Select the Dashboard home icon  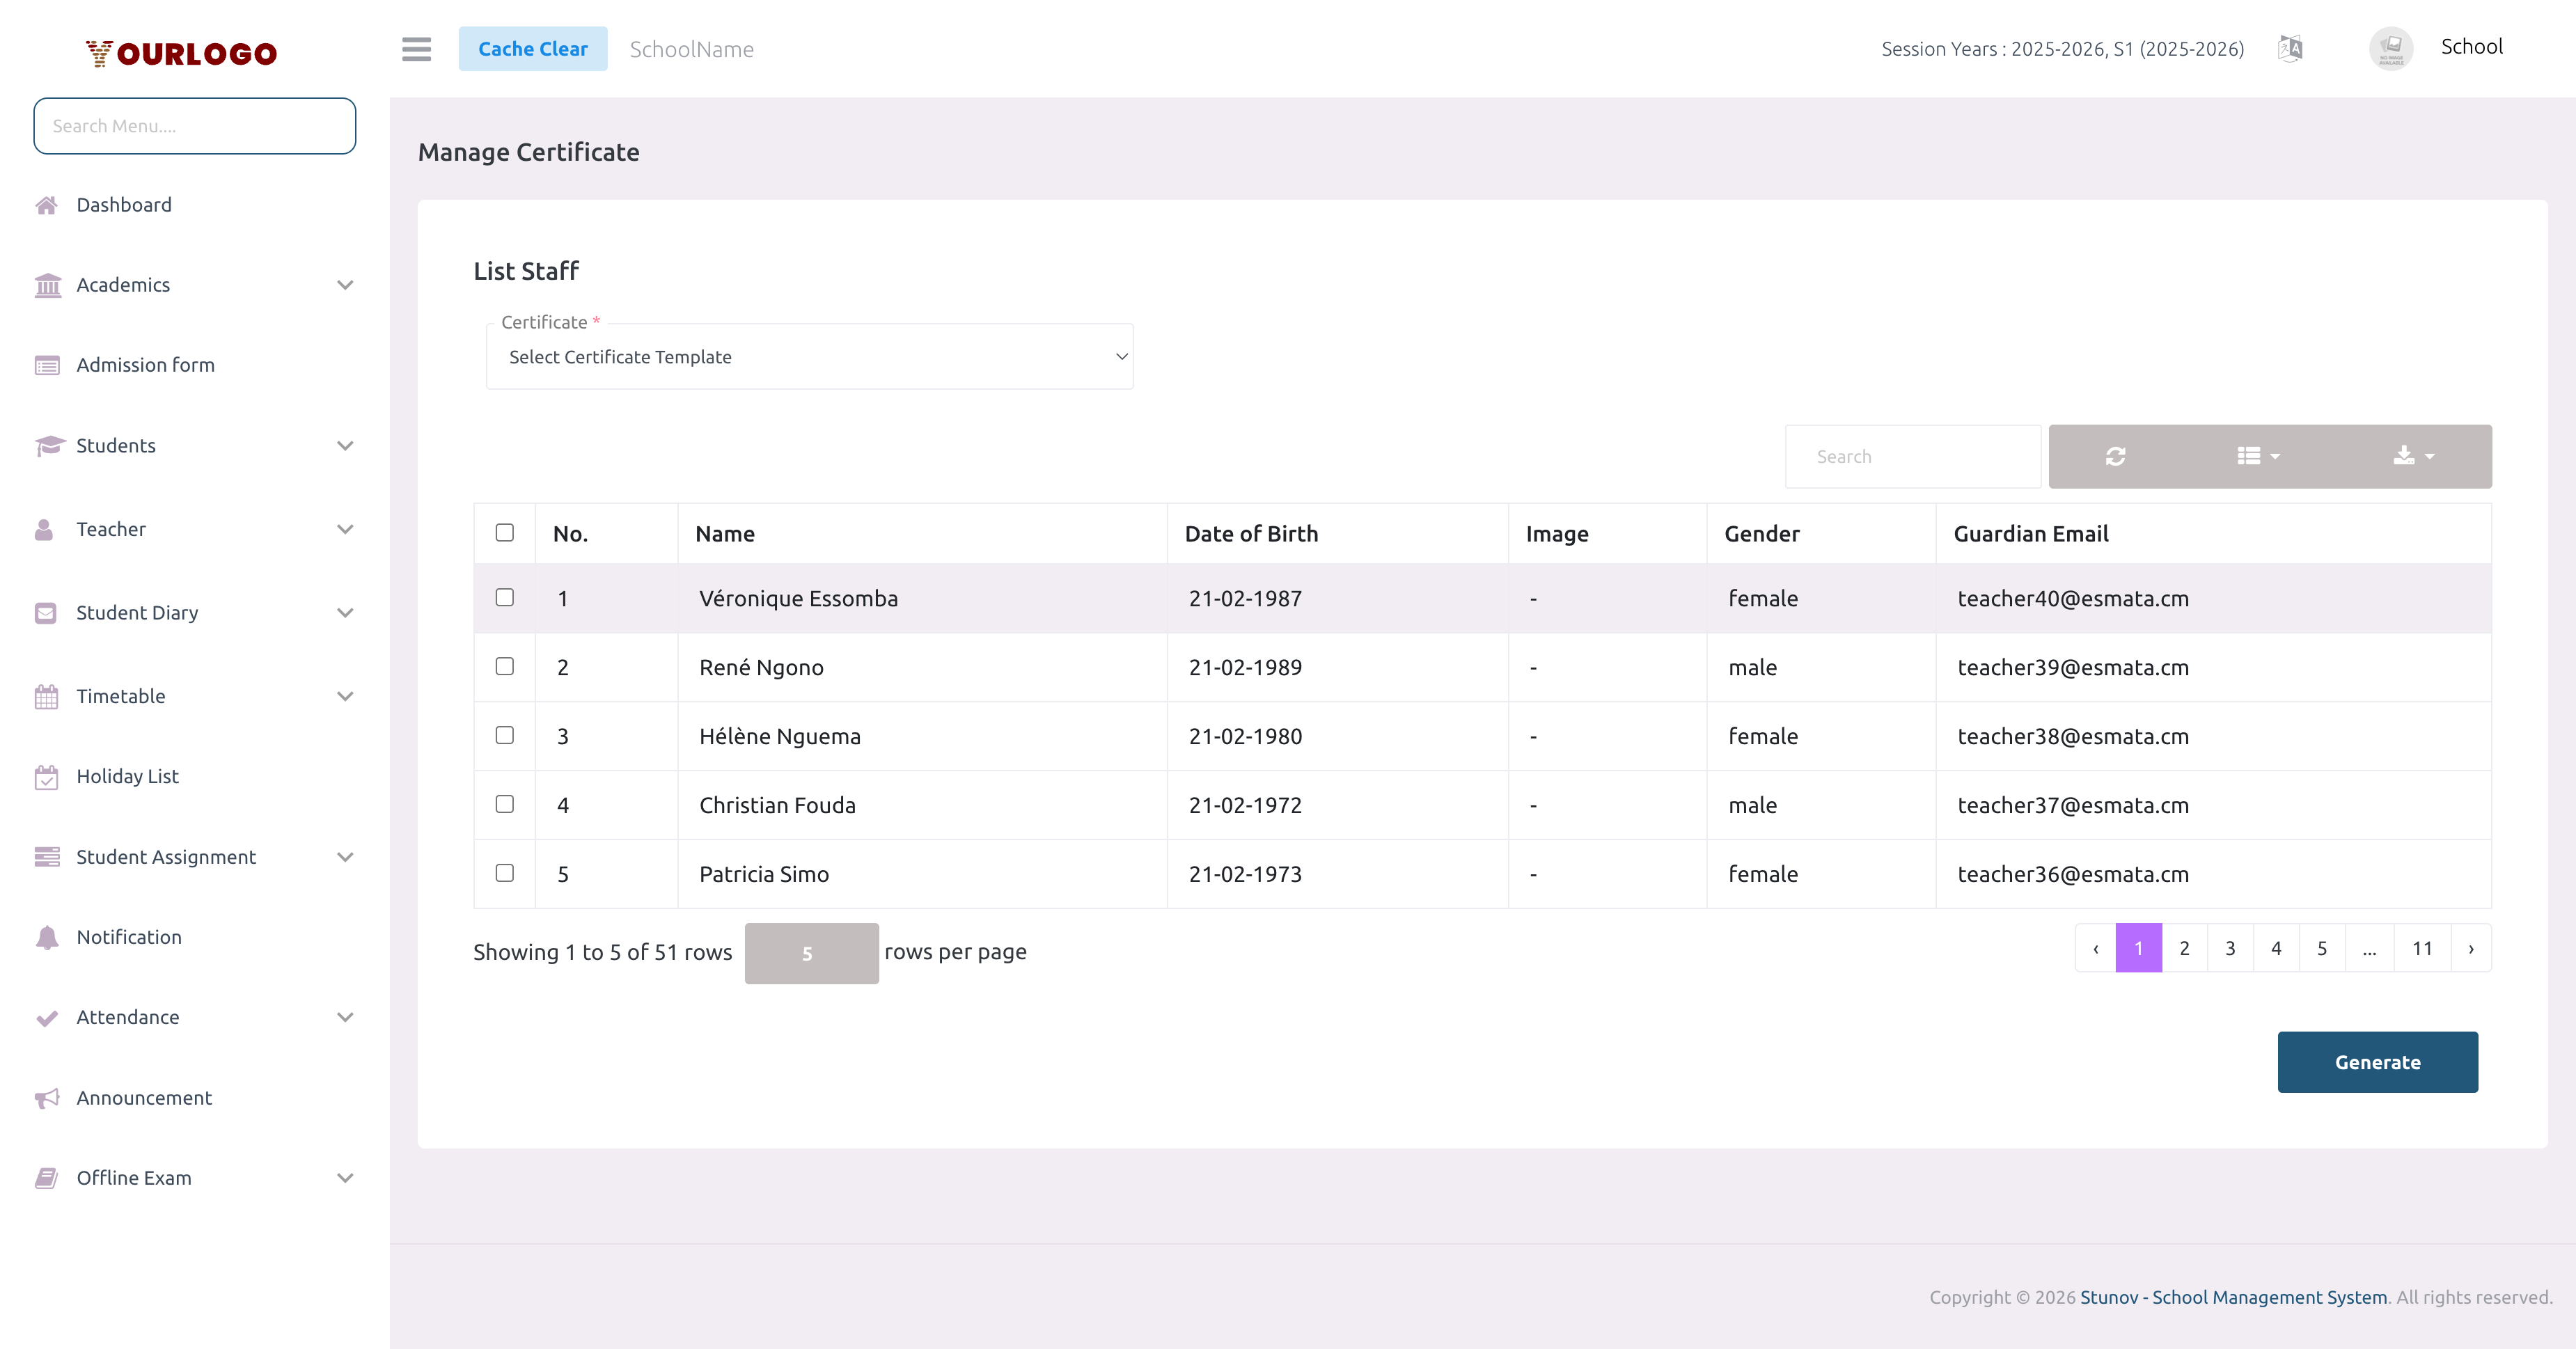point(47,204)
